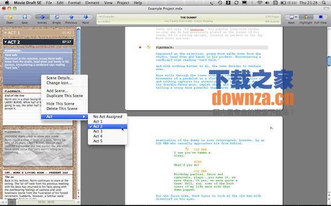Open the Act submenu entry
Screen dimensions: 331x206
pos(65,116)
